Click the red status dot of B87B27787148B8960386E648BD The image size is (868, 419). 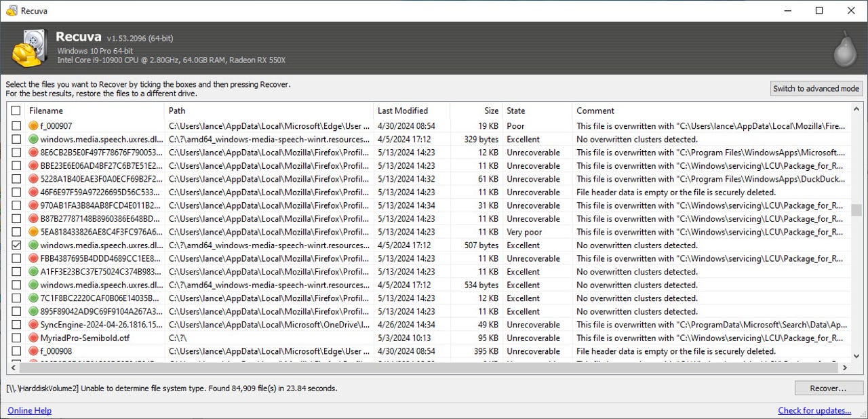[34, 218]
